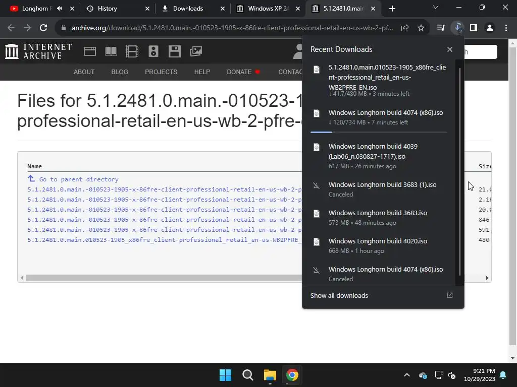Open the side panel icon
The width and height of the screenshot is (517, 387).
[474, 28]
